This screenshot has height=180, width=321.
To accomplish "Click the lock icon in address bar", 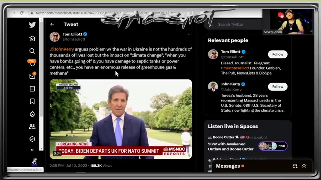I will [31, 13].
